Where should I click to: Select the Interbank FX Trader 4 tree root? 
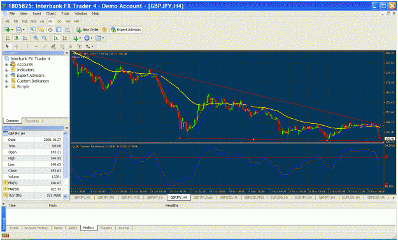30,59
